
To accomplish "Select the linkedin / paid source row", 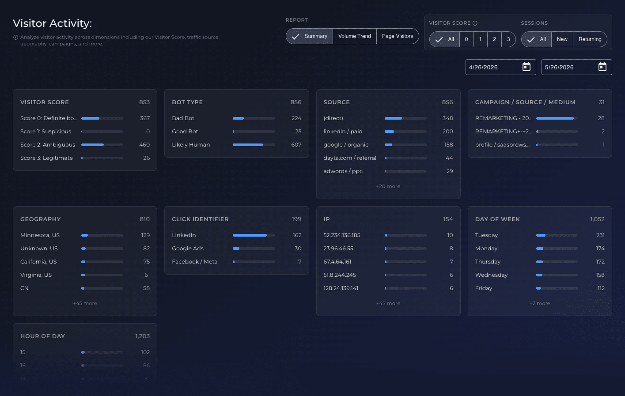I will click(x=388, y=132).
